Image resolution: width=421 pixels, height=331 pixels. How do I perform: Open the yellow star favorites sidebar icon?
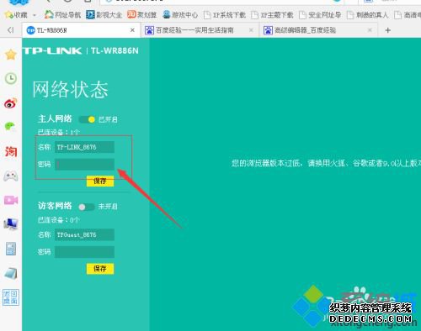click(11, 55)
